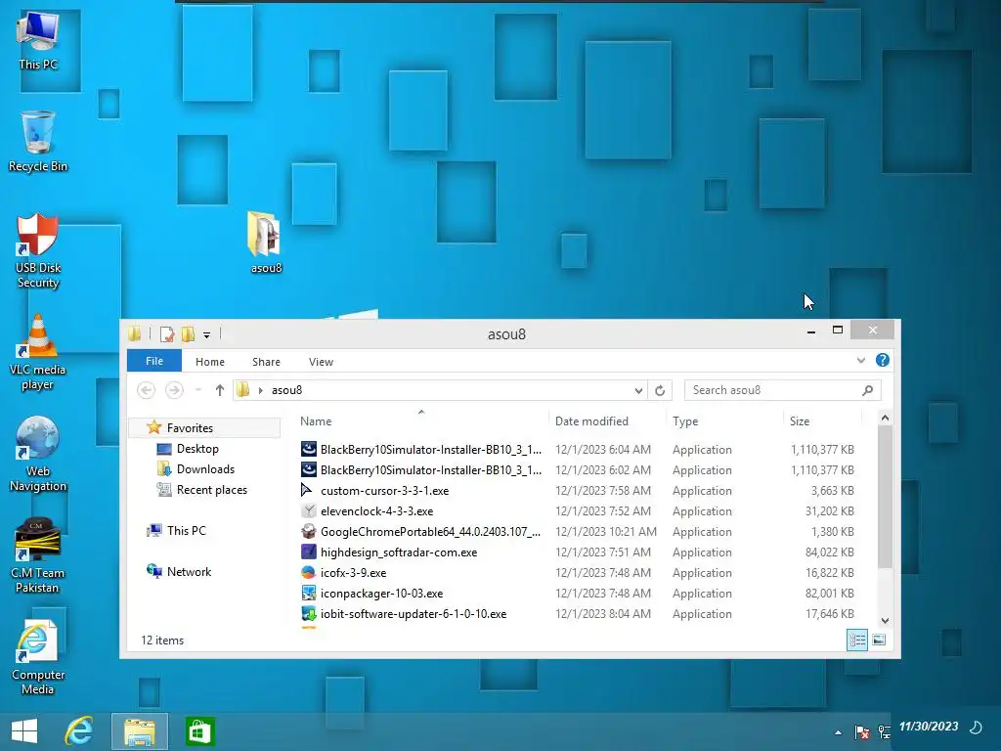
Task: Select Favorites in navigation pane
Action: 190,428
